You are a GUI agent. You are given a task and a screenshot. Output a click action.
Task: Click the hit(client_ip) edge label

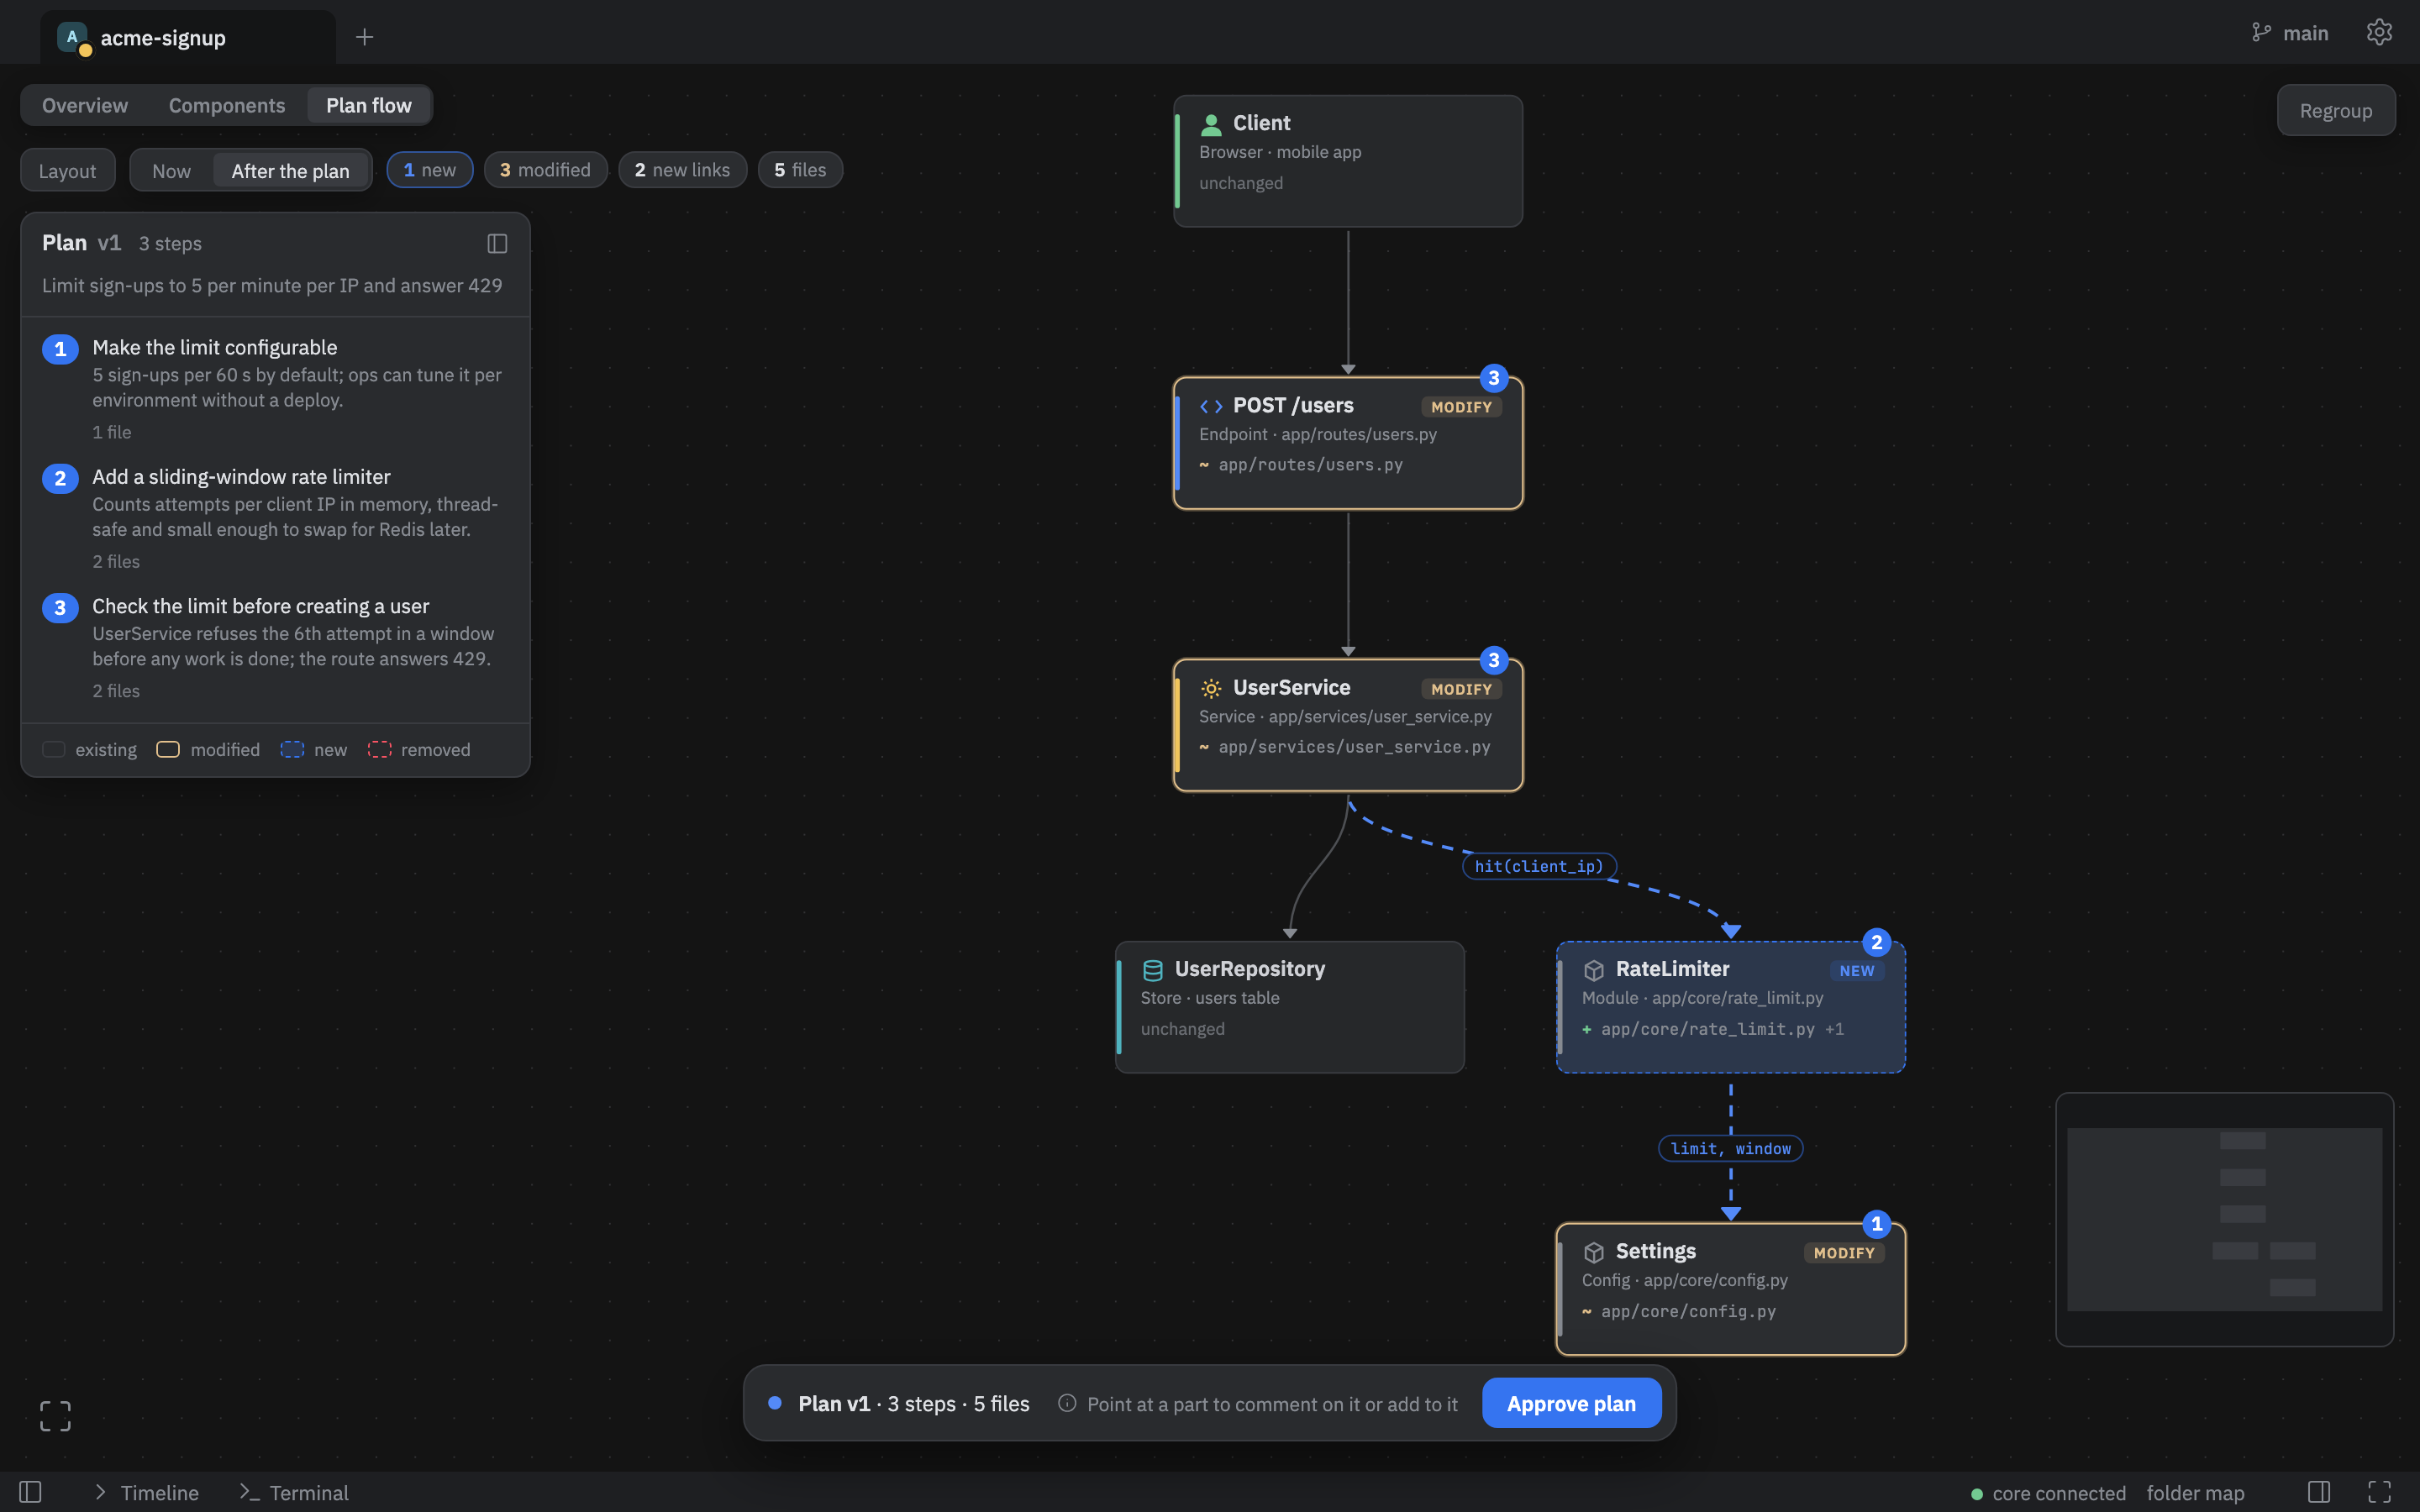[x=1539, y=866]
